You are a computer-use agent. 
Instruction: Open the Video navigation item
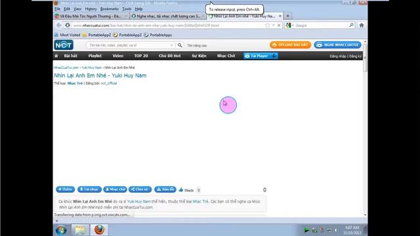tap(118, 56)
